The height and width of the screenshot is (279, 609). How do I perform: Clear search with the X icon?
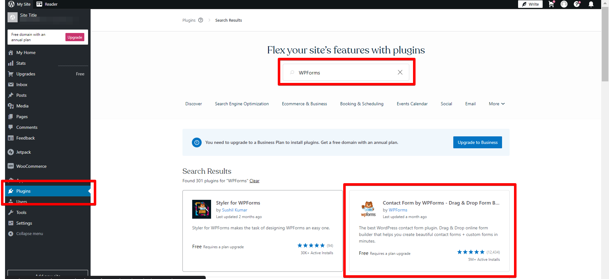400,72
